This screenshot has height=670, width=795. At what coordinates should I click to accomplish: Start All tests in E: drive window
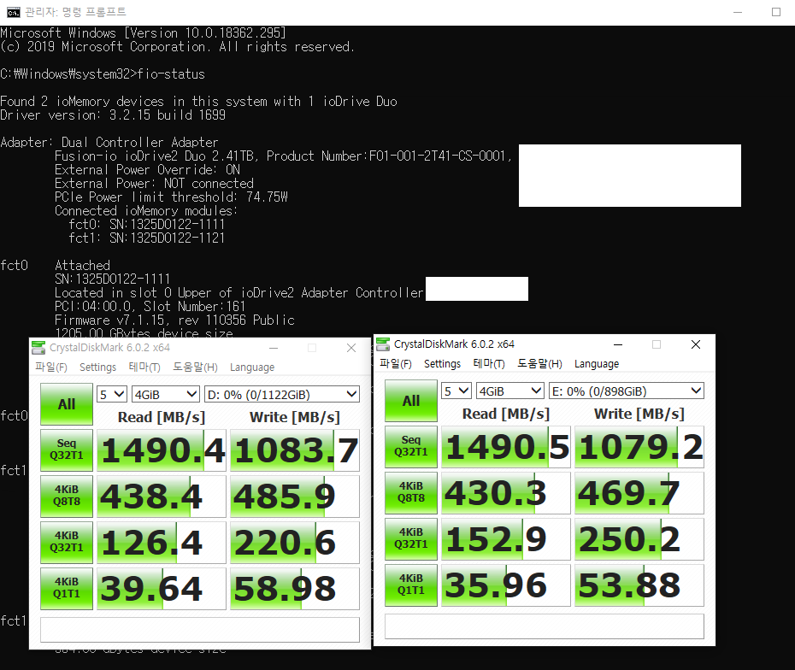pyautogui.click(x=411, y=401)
